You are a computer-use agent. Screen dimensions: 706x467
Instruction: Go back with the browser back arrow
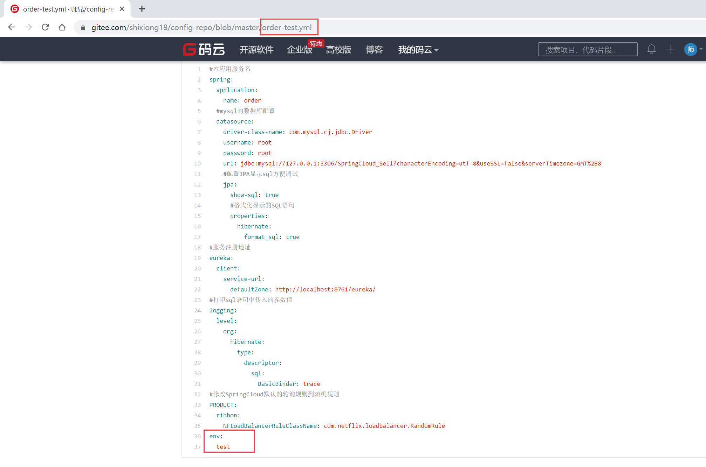pyautogui.click(x=12, y=27)
